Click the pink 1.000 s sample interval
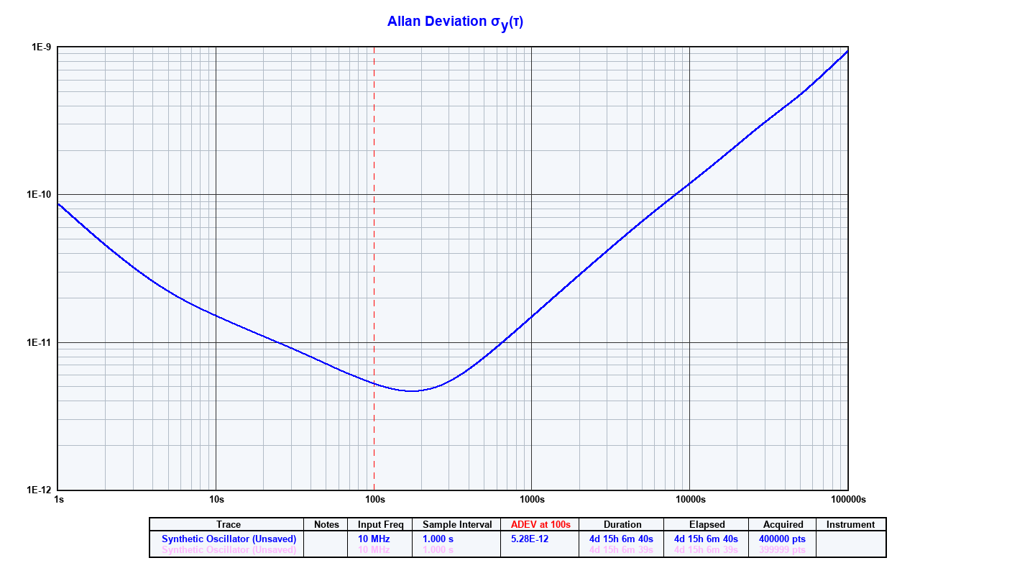 438,550
